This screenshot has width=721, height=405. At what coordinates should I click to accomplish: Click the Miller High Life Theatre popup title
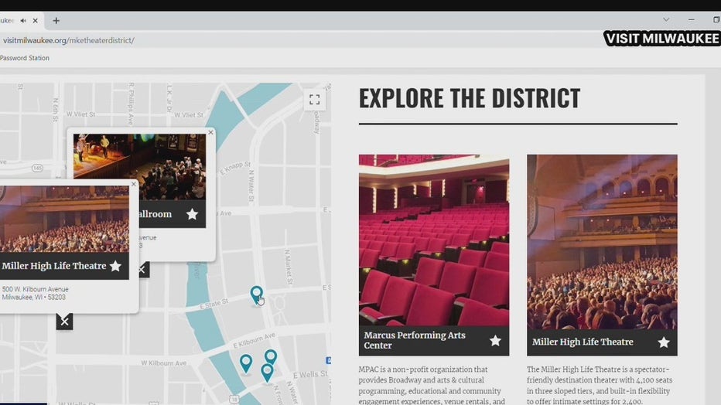[54, 266]
